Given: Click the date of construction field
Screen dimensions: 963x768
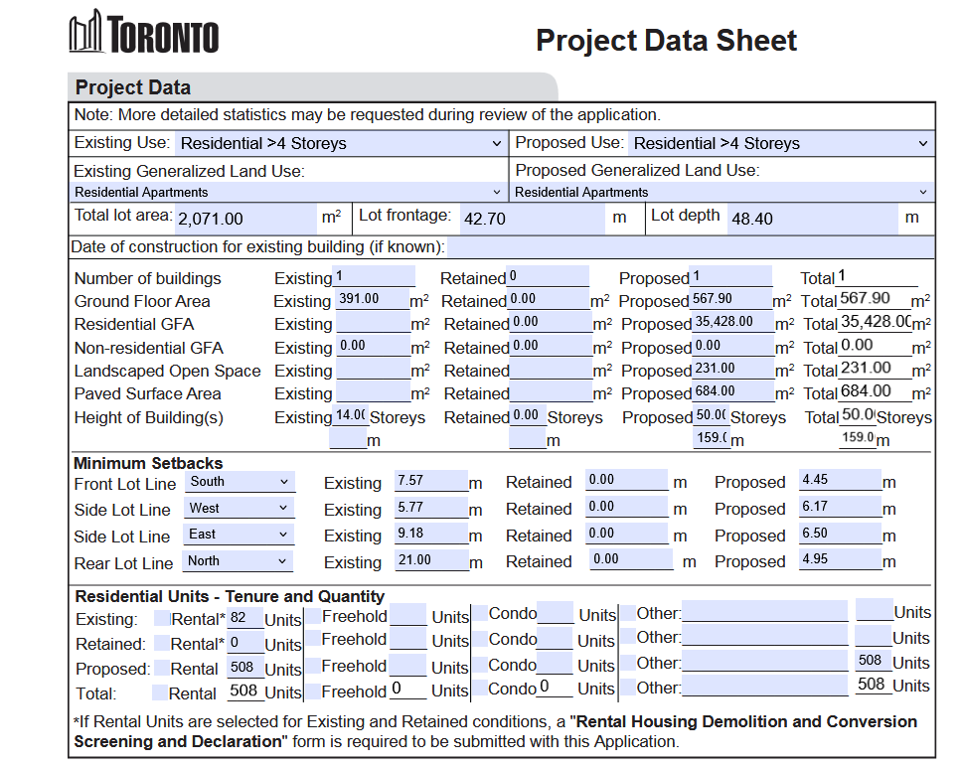Looking at the screenshot, I should click(691, 247).
